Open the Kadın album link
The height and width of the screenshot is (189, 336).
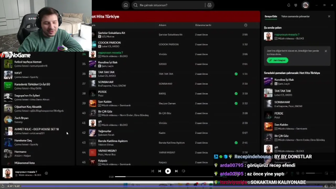(162, 133)
